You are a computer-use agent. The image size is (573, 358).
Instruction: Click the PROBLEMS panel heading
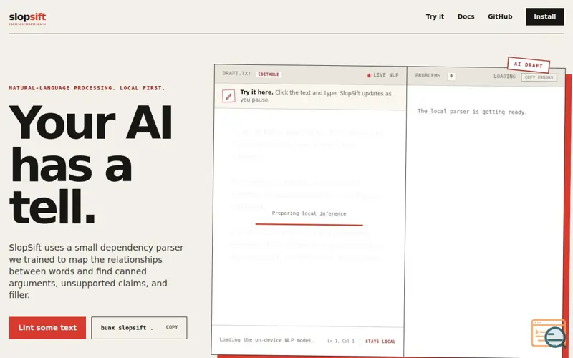point(428,76)
